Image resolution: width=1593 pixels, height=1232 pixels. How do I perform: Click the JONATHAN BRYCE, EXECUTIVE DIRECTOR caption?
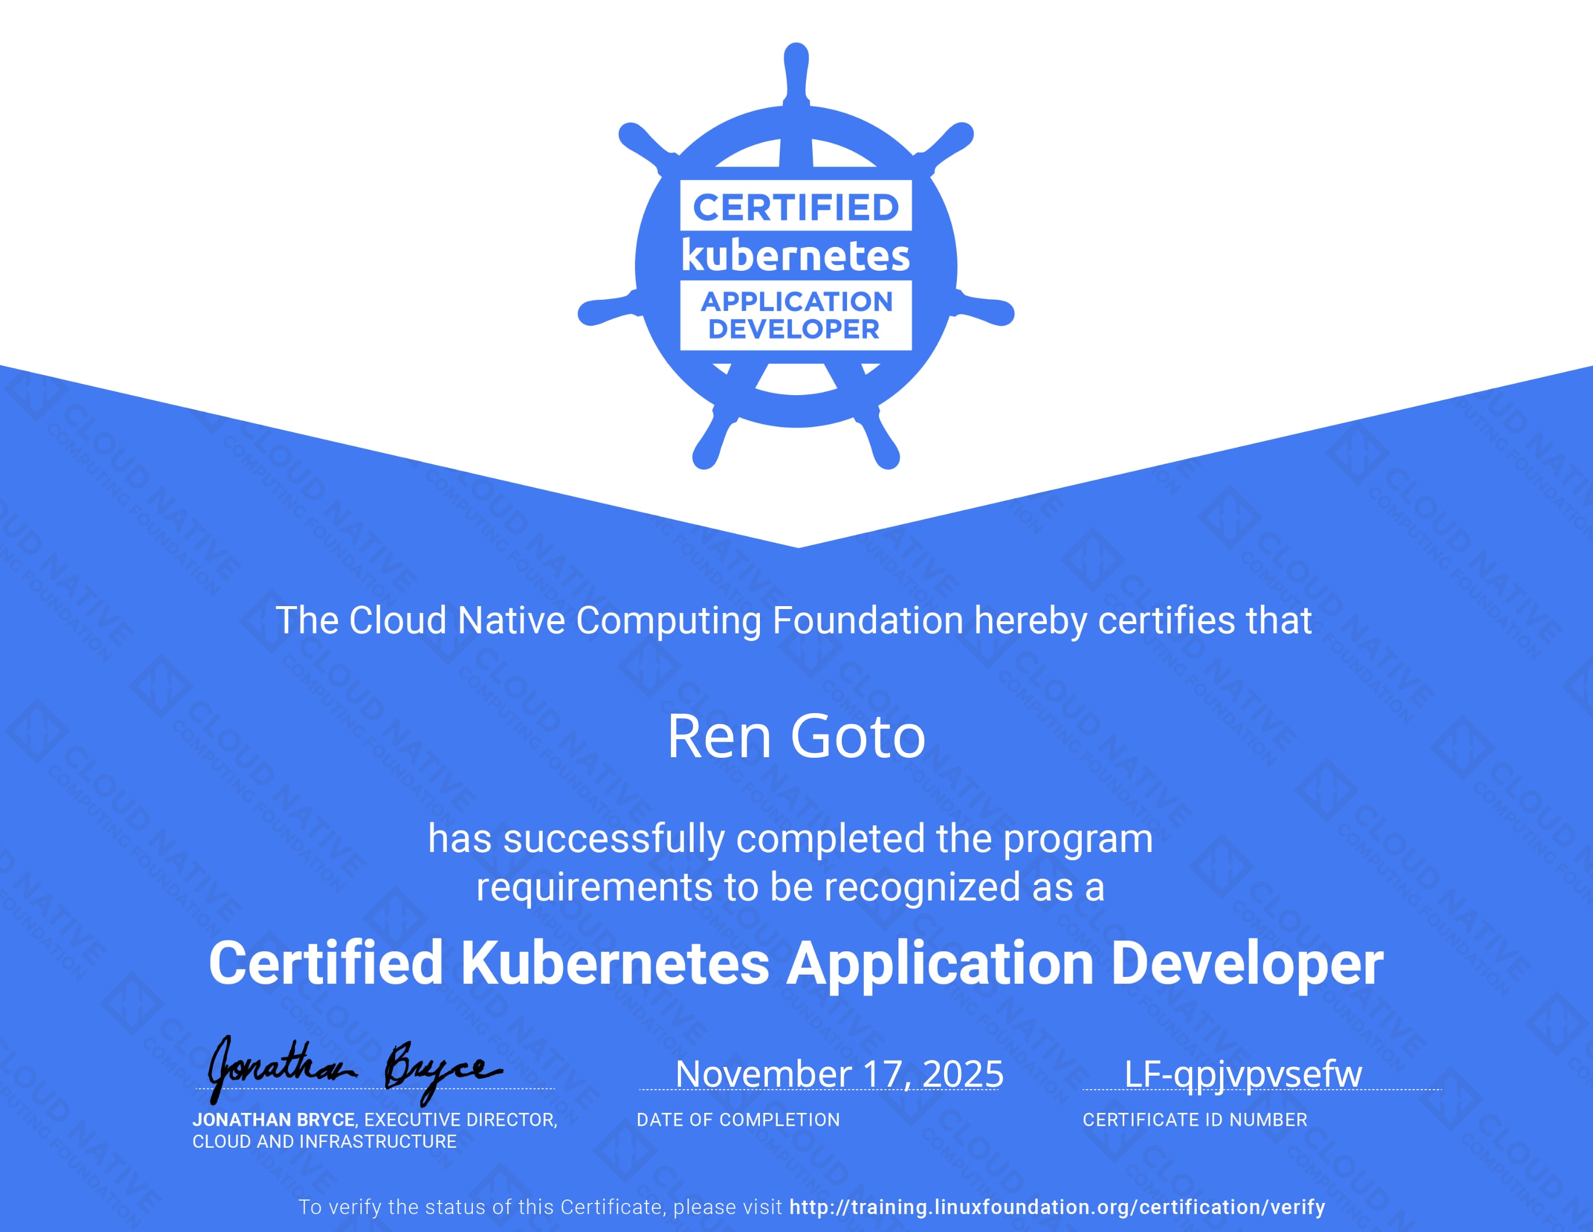(375, 1120)
